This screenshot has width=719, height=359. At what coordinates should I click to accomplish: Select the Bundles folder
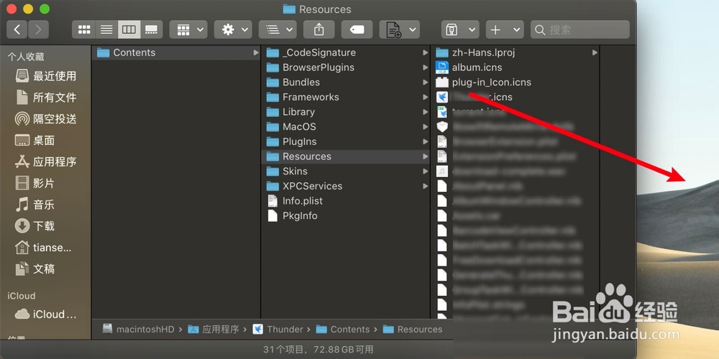click(x=345, y=83)
